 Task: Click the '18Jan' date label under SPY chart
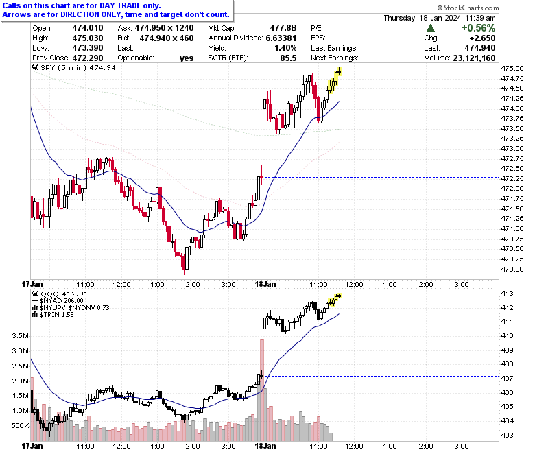click(x=265, y=284)
